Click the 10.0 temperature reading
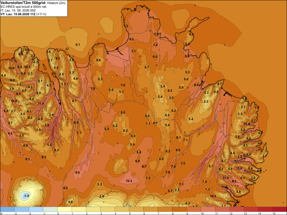The height and width of the screenshot is (215, 287). 11,68
